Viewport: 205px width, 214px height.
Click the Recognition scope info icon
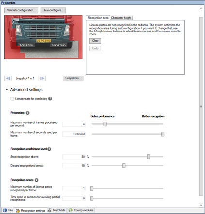(x=37, y=180)
